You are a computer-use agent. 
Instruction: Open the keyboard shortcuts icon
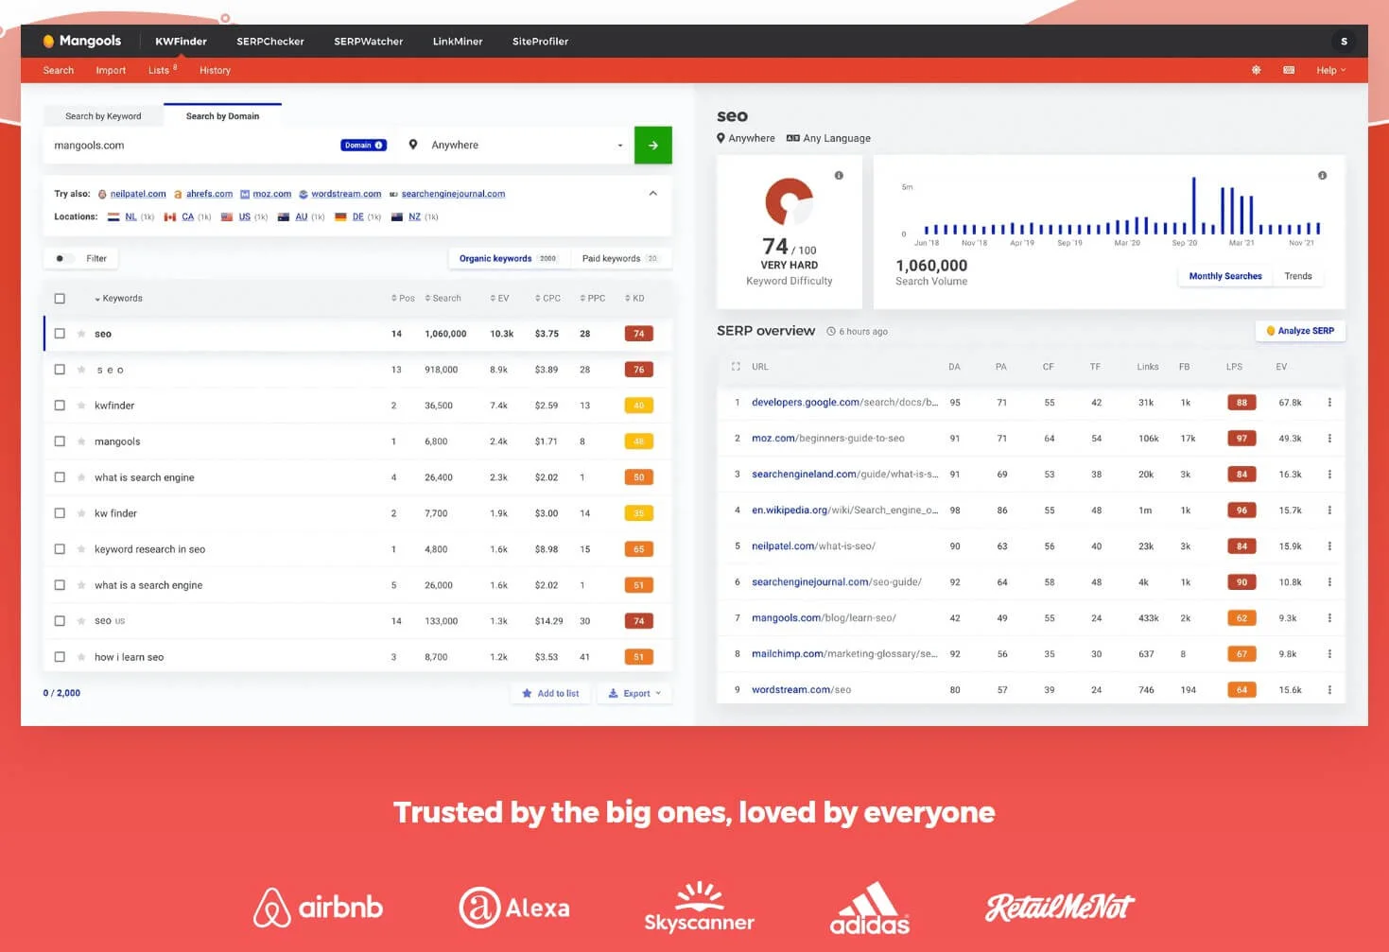[x=1288, y=70]
